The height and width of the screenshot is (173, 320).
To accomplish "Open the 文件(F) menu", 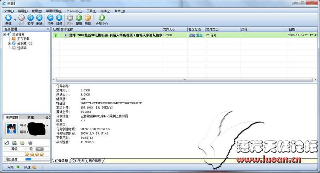I will (x=9, y=11).
